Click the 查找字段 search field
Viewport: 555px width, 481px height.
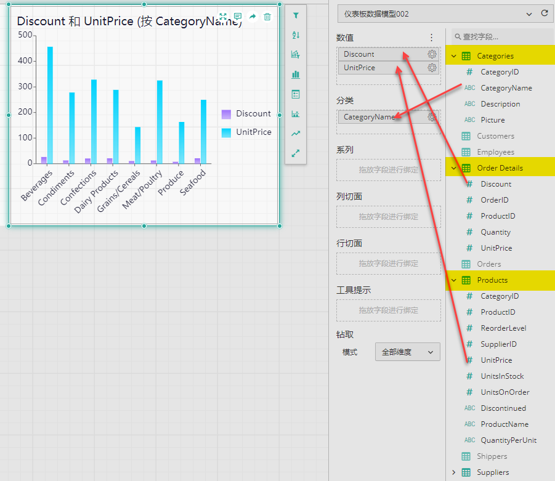coord(503,36)
